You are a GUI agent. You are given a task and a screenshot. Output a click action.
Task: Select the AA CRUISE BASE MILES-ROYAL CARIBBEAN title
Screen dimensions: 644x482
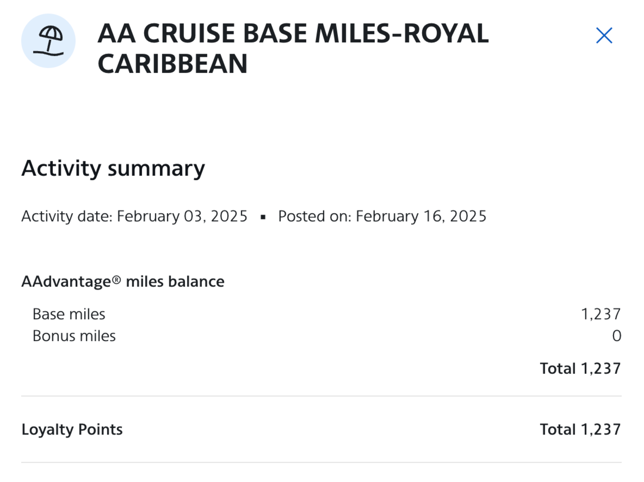pyautogui.click(x=294, y=48)
